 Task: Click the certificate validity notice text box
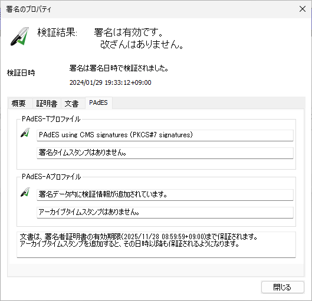tap(156, 244)
